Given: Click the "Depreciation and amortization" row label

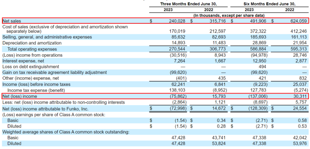Looking at the screenshot, I should point(32,43).
